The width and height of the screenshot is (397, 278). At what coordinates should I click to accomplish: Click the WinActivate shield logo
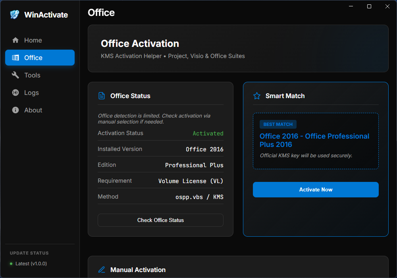15,15
